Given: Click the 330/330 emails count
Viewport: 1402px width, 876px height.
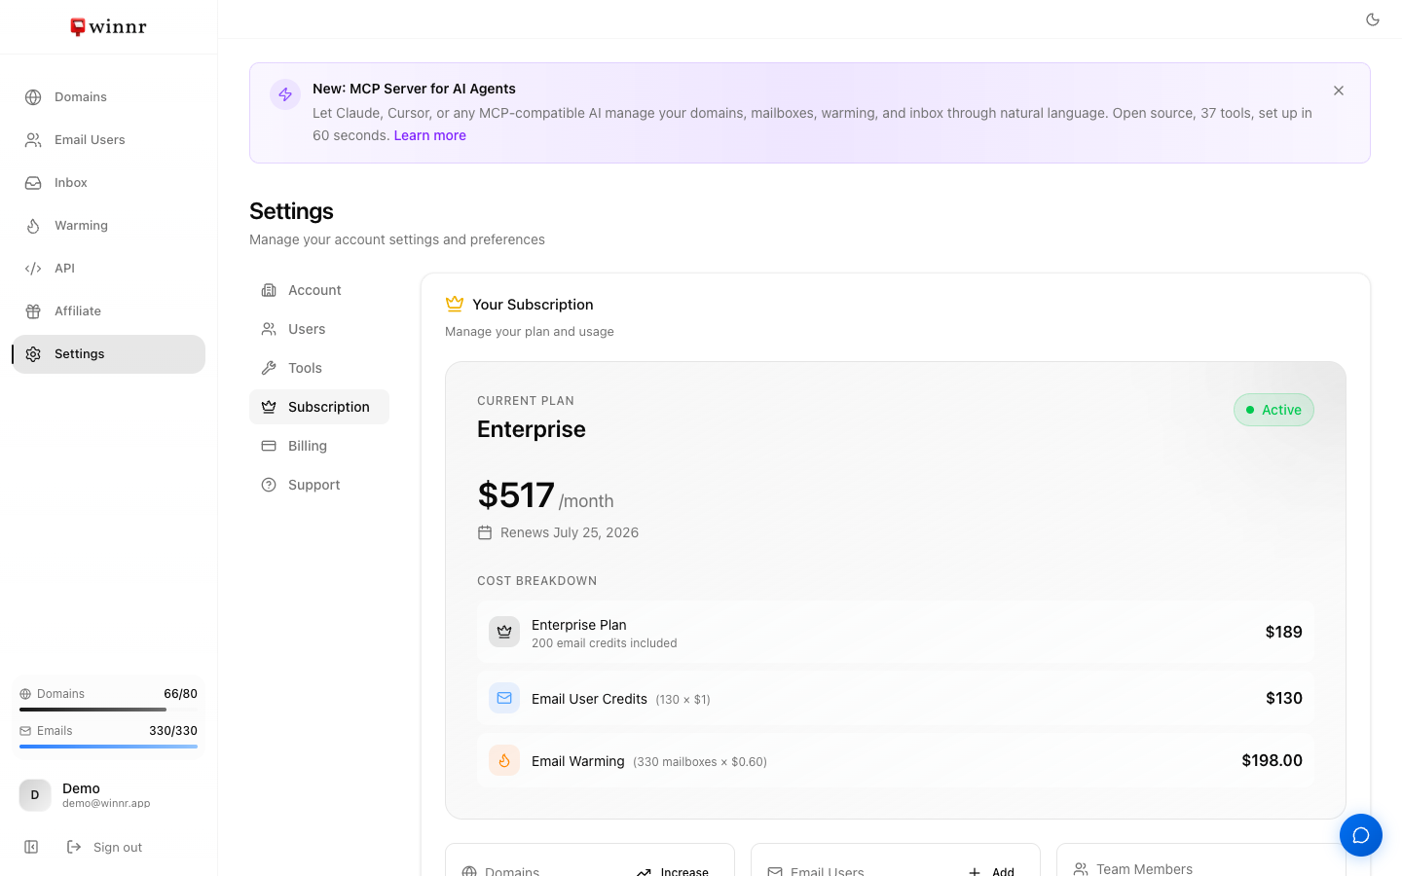Looking at the screenshot, I should pyautogui.click(x=173, y=731).
